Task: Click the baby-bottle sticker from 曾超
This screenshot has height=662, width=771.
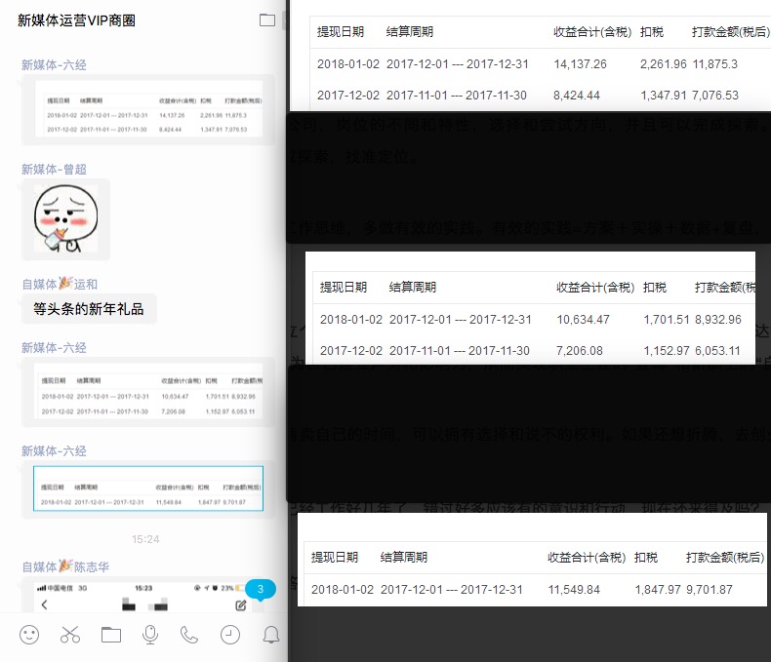Action: point(66,218)
